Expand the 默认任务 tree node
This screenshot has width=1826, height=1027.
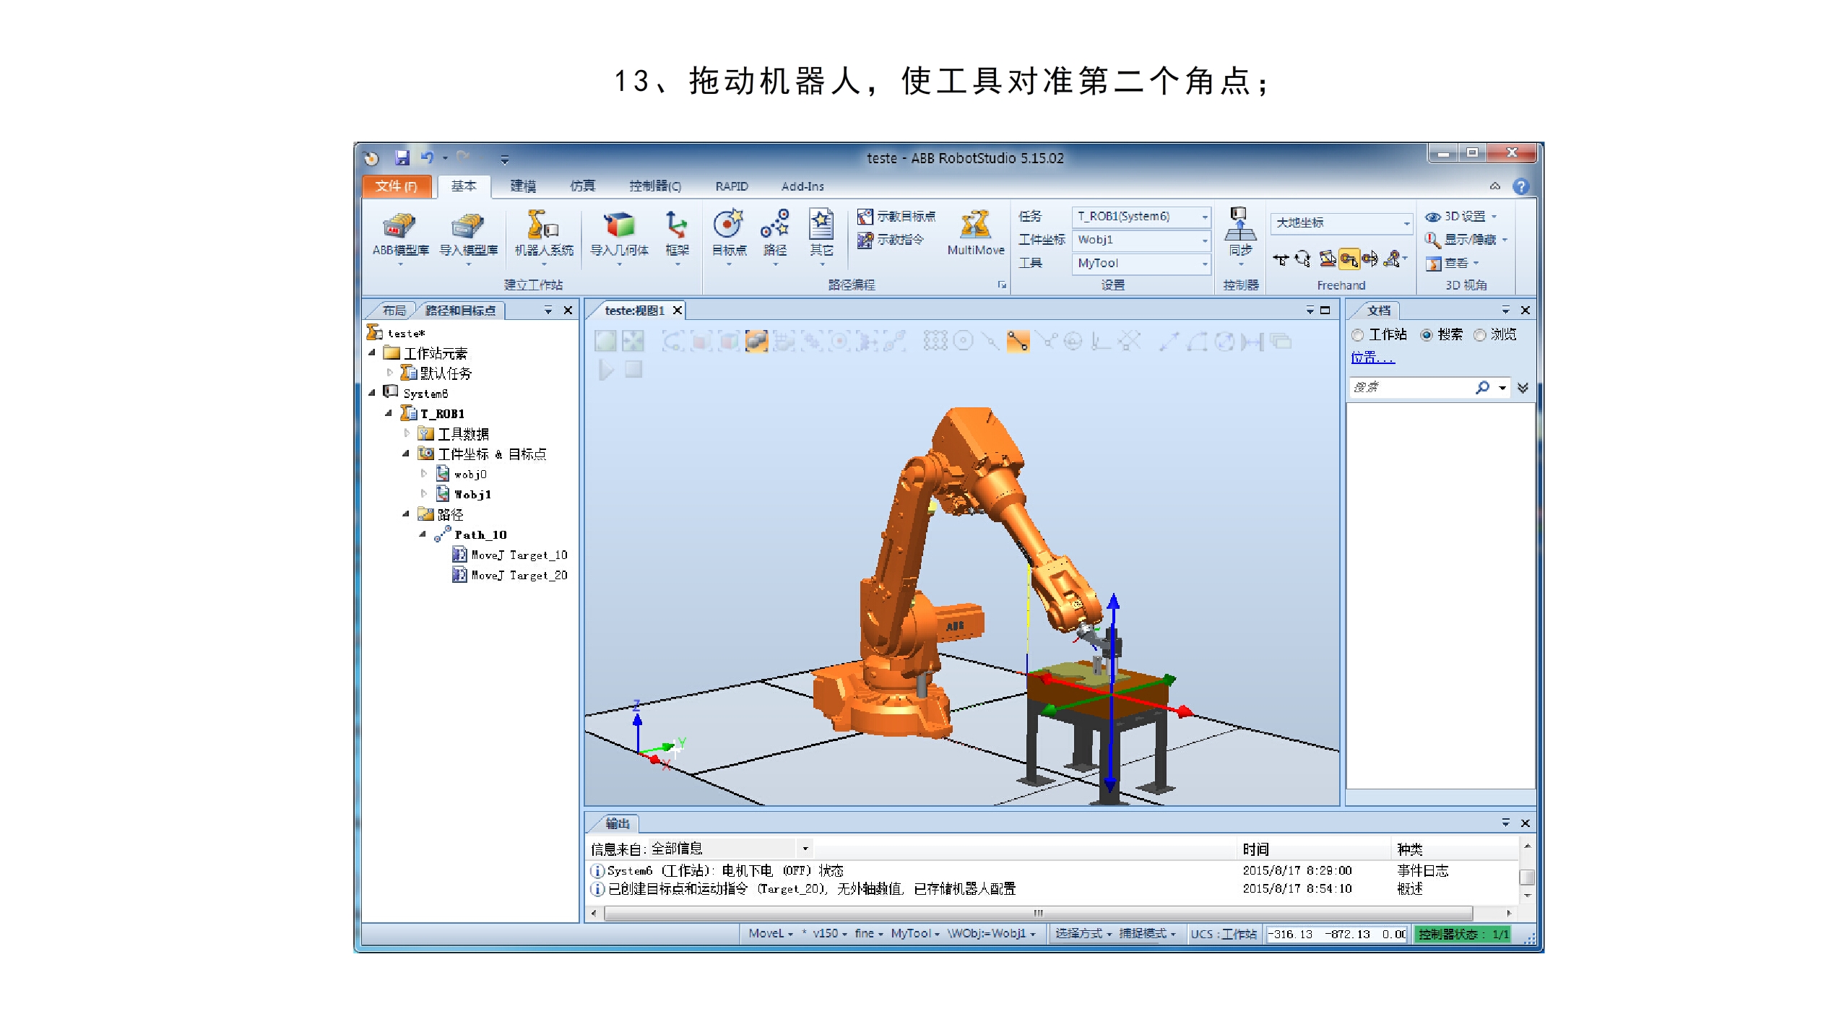390,373
